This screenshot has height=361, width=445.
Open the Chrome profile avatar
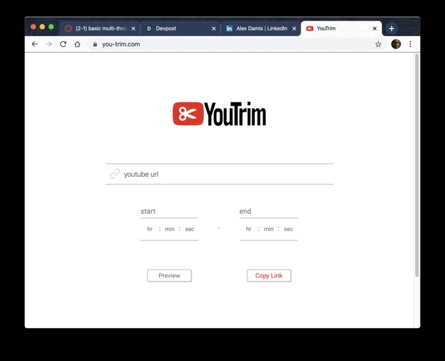tap(396, 44)
